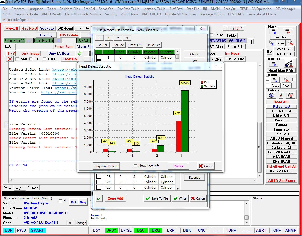Click the Change button beside Serial
Image resolution: width=302 pixels, height=236 pixels.
(x=81, y=223)
